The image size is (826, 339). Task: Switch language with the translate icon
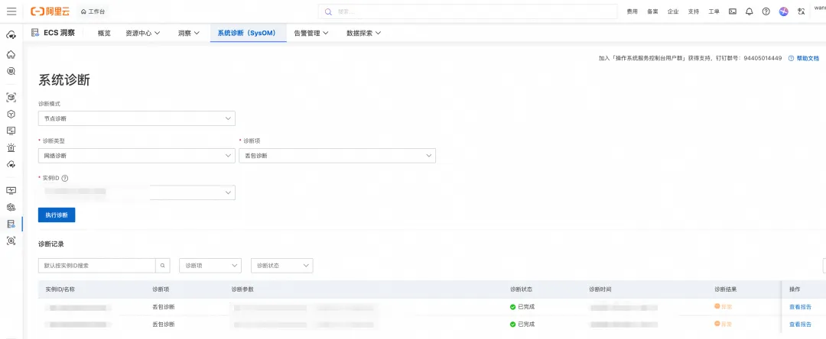tap(802, 11)
